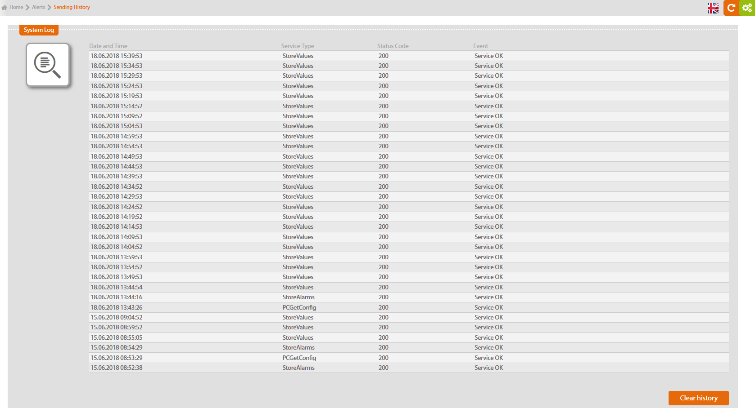
Task: Click the Service Type column header
Action: click(x=298, y=46)
